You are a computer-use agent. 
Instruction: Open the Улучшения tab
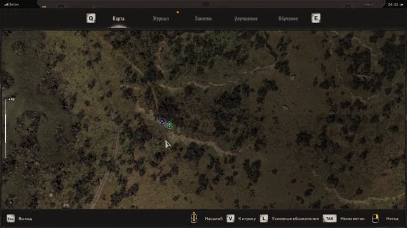coord(246,18)
